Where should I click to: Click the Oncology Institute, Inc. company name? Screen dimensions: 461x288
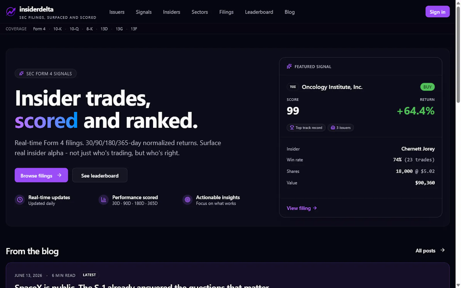332,87
